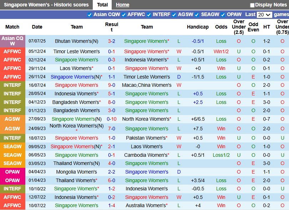Click handicap +6/6.5 value

[198, 119]
